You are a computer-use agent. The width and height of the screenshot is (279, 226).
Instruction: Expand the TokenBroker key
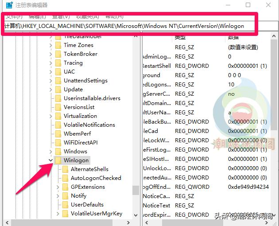tap(51, 54)
